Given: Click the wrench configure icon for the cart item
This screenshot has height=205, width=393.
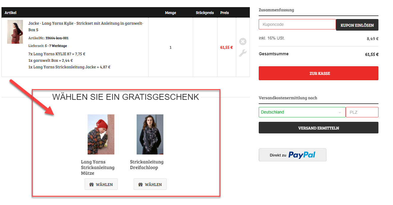Looking at the screenshot, I should point(243,53).
